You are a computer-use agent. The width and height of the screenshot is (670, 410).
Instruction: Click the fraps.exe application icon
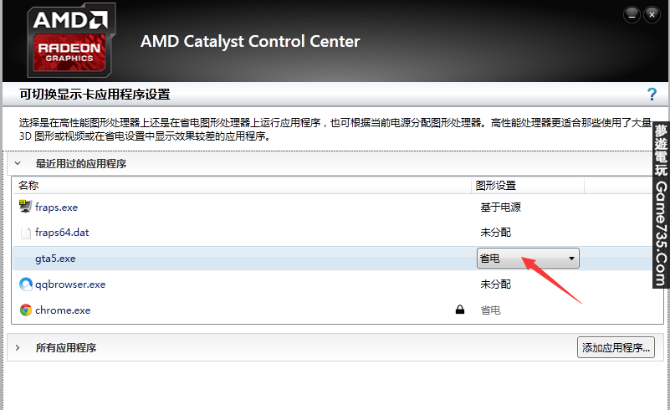25,208
